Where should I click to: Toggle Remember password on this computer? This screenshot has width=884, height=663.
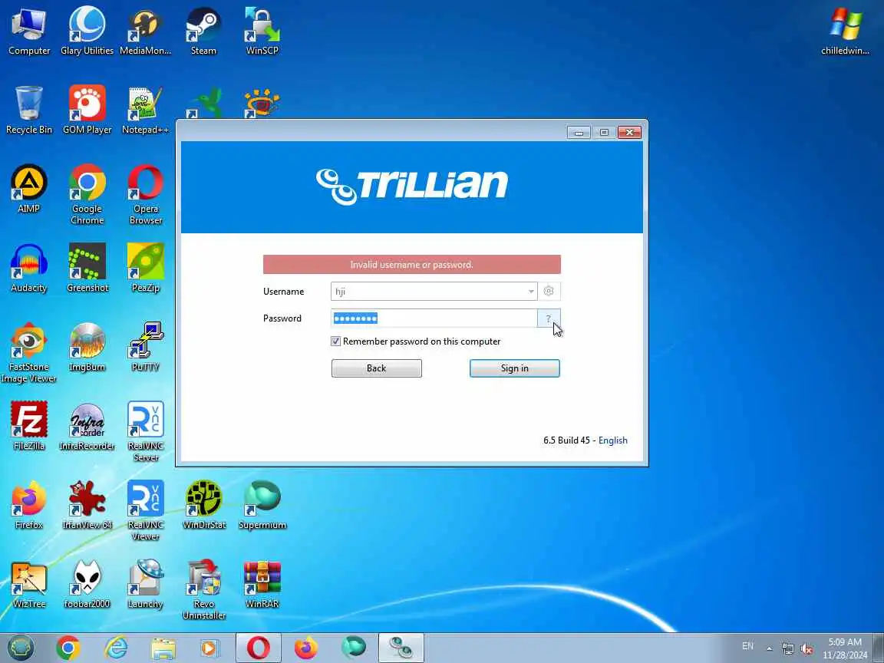[x=335, y=341]
